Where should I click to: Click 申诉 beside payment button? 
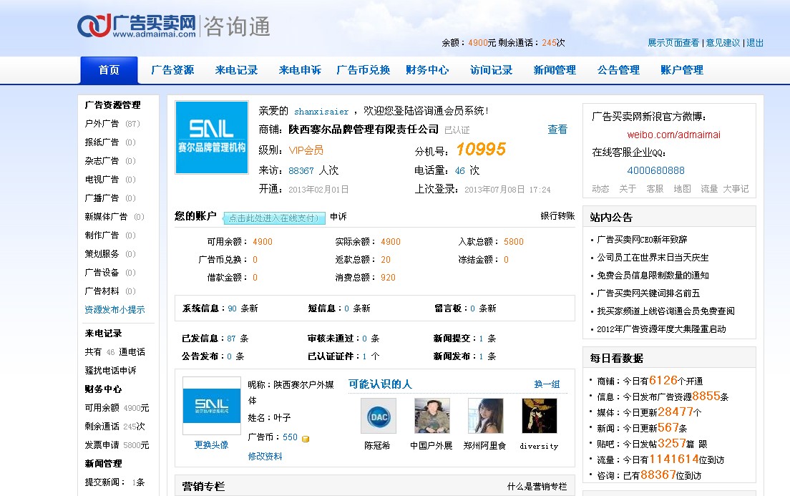338,217
